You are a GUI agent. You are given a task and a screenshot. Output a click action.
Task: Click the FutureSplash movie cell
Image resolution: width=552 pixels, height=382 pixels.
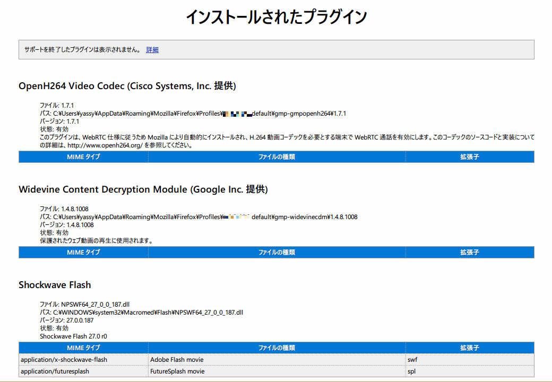pyautogui.click(x=277, y=371)
